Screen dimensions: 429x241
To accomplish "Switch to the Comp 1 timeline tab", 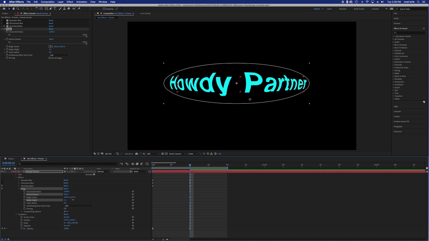I will [11, 159].
